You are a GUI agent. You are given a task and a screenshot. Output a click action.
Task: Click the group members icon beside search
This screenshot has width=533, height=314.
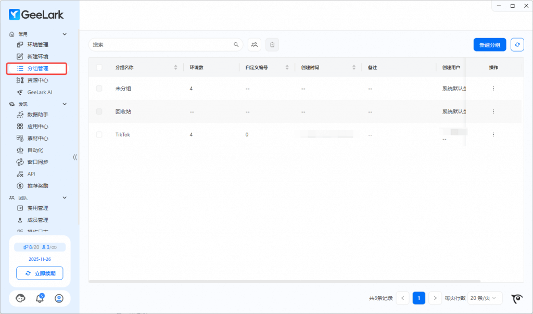(x=255, y=45)
